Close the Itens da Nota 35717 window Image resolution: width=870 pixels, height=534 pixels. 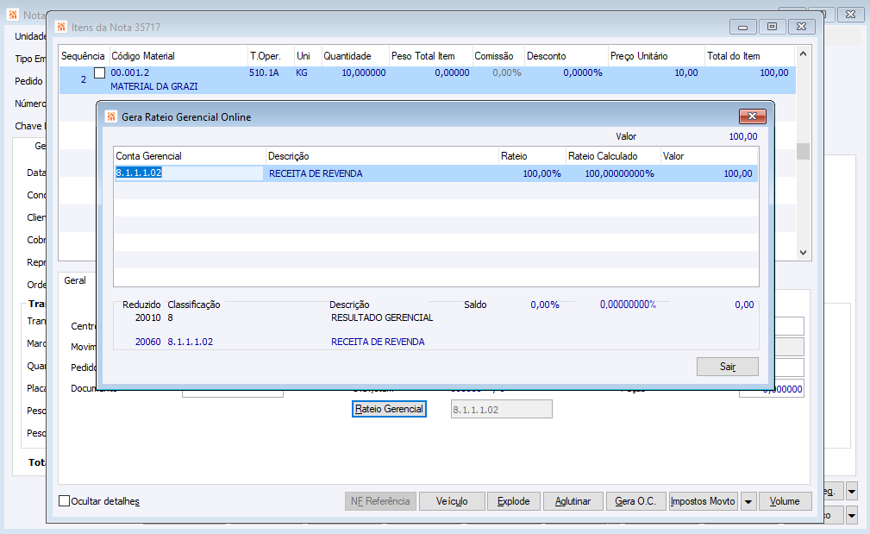tap(801, 27)
